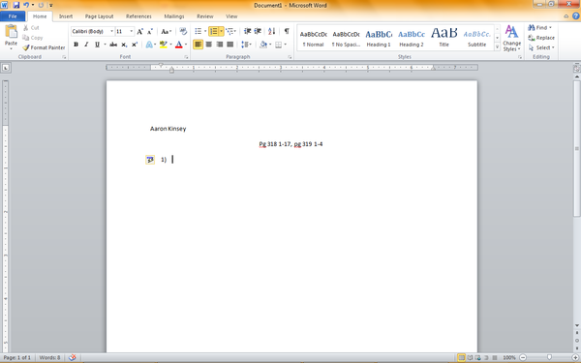Apply the No Spacing style
581x363 pixels.
click(346, 38)
